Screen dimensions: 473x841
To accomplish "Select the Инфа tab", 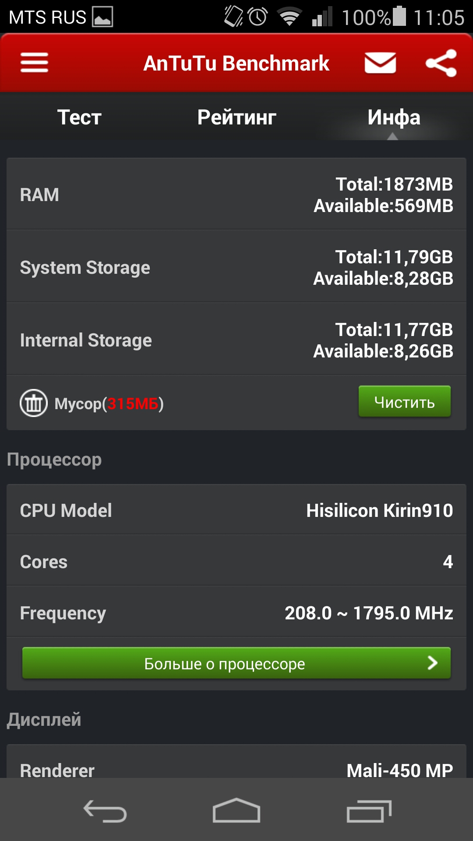I will click(394, 117).
